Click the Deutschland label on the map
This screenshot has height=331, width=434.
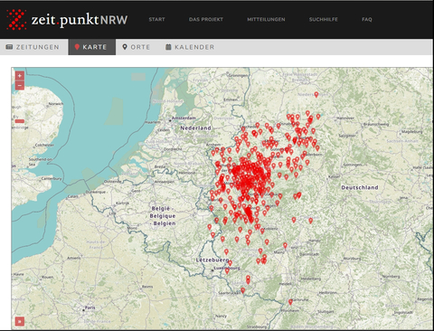coord(360,187)
